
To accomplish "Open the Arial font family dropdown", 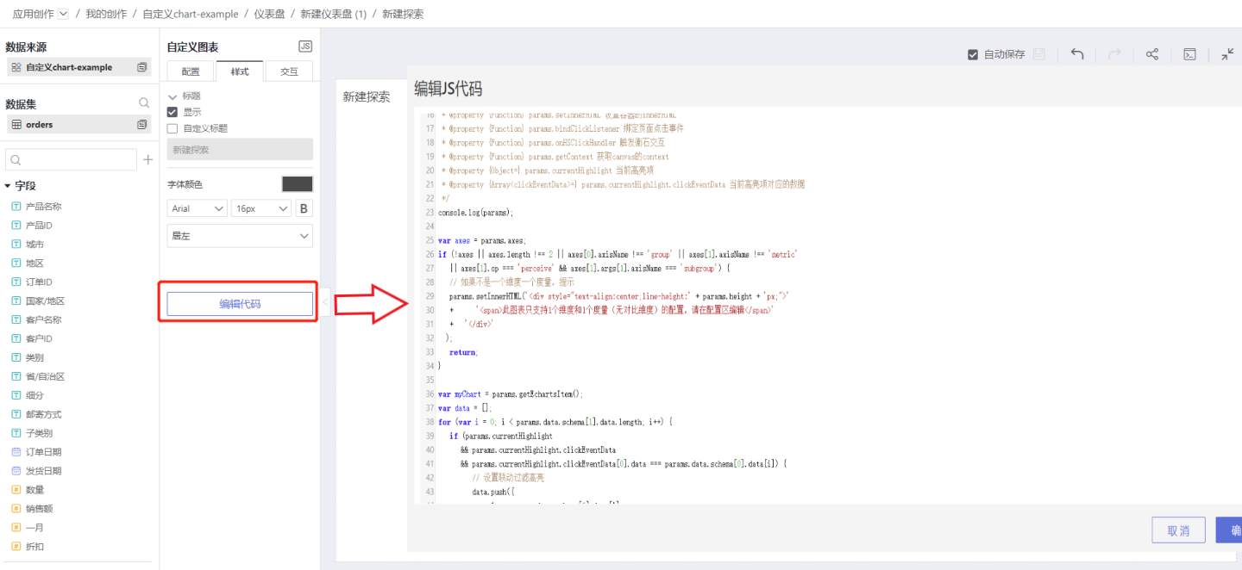I will coord(197,208).
